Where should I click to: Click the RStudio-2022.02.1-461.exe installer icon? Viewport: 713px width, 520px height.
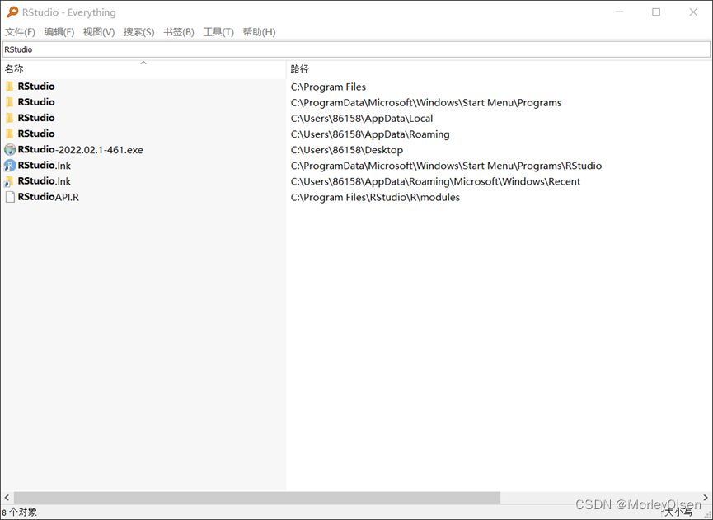pyautogui.click(x=10, y=149)
